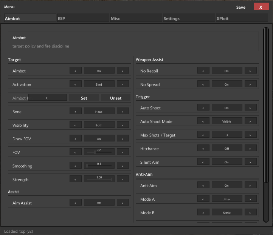Increase Max Shots / Target with right arrow
The height and width of the screenshot is (235, 273).
[x=251, y=135]
